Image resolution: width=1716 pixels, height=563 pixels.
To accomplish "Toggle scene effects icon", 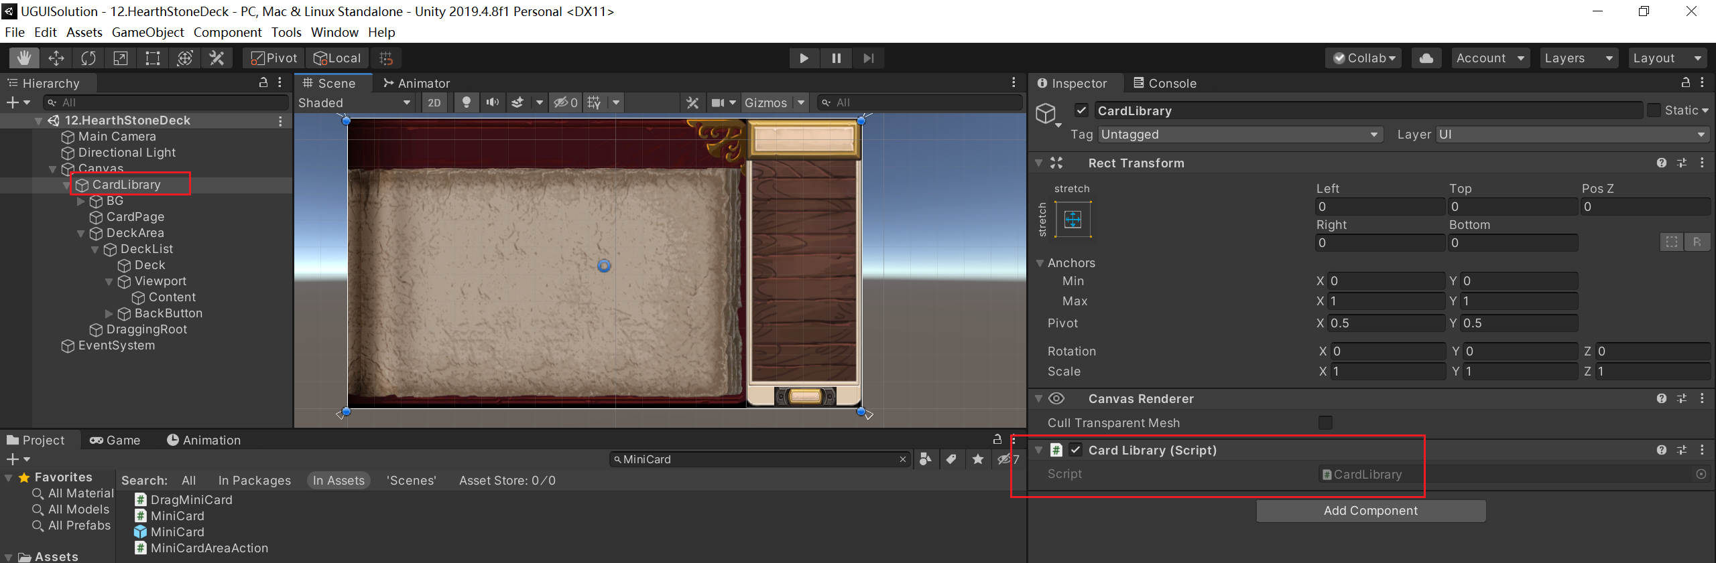I will coord(517,102).
